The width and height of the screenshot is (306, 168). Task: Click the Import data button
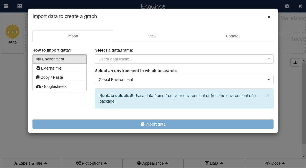click(x=153, y=124)
